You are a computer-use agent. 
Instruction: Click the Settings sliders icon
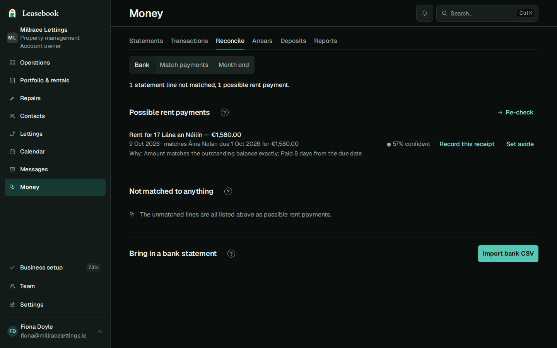click(x=12, y=305)
